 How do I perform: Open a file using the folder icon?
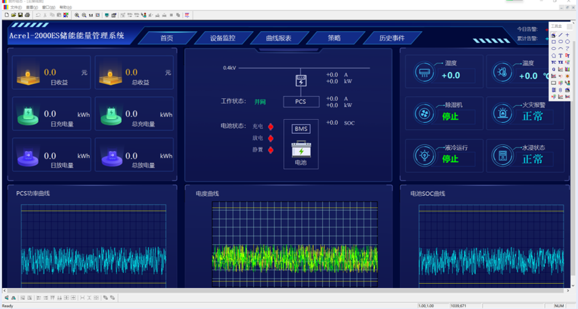[x=14, y=15]
